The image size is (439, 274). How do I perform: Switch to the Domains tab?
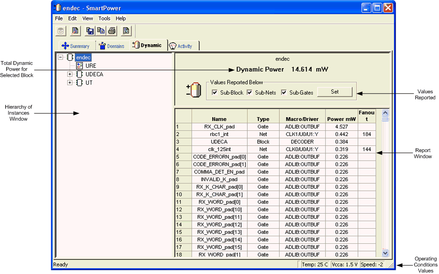tap(112, 46)
